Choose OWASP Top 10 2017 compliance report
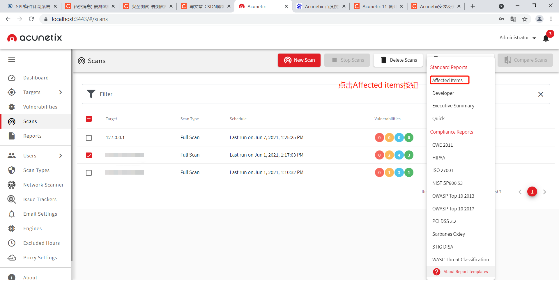The width and height of the screenshot is (559, 282). [x=453, y=209]
